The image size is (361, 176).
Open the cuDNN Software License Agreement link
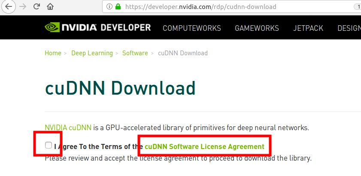(204, 146)
